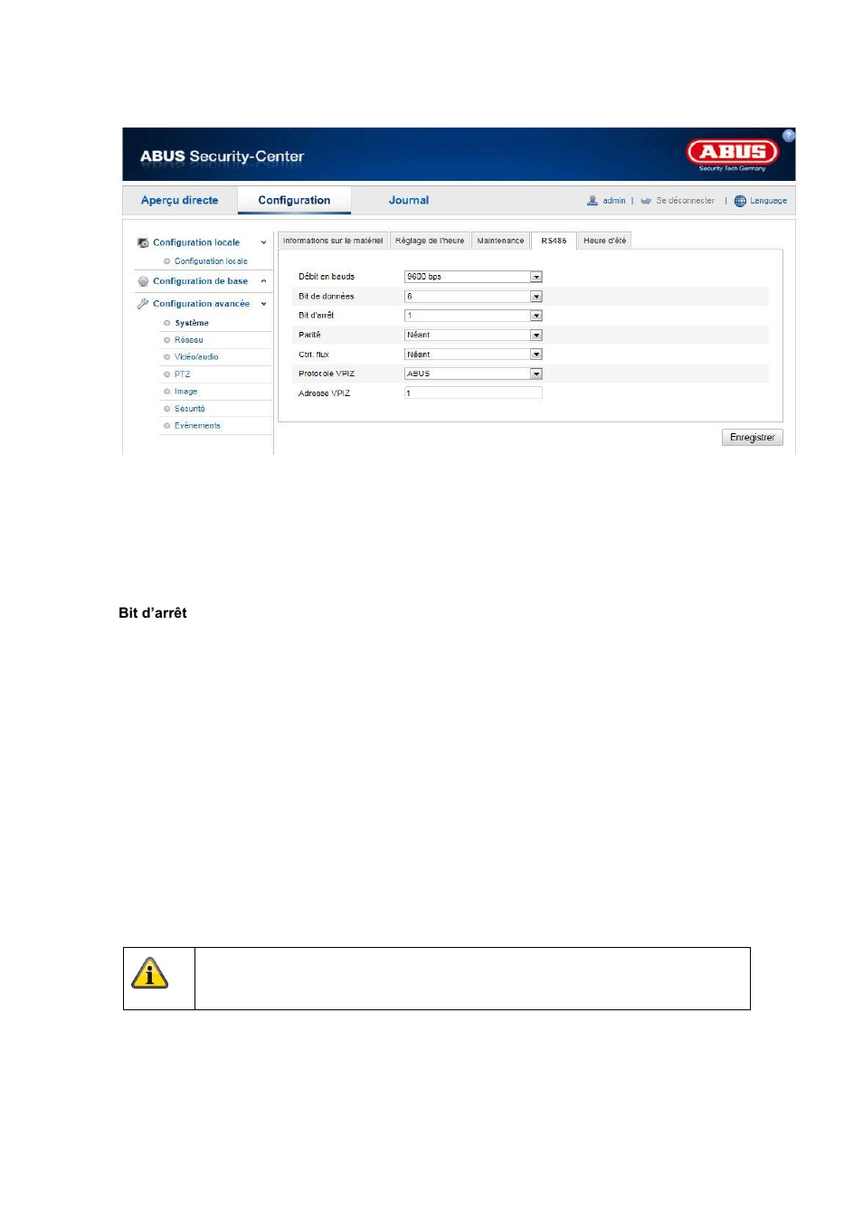Open Vidéo/audio settings in the sidebar

point(196,357)
